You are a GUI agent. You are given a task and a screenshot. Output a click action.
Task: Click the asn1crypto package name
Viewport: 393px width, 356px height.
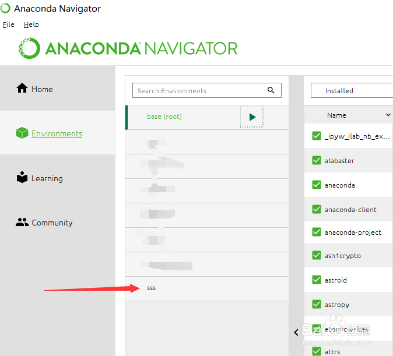click(x=343, y=256)
